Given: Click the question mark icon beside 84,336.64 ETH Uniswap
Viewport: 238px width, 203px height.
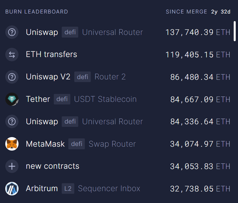Looking at the screenshot, I should click(x=12, y=122).
